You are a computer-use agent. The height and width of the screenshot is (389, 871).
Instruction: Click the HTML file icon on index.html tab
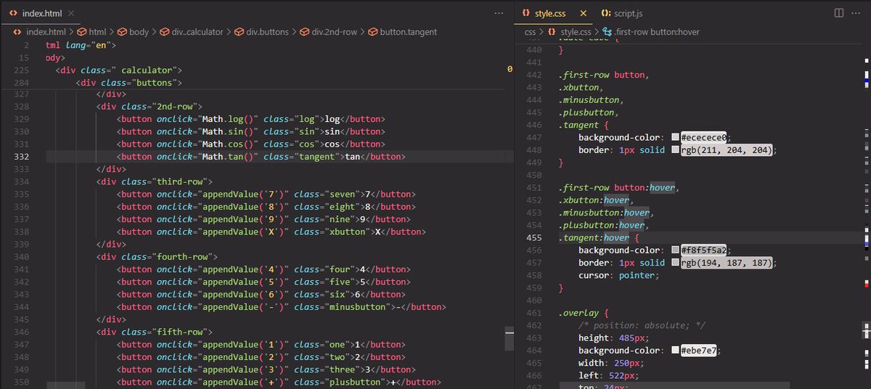[x=14, y=14]
